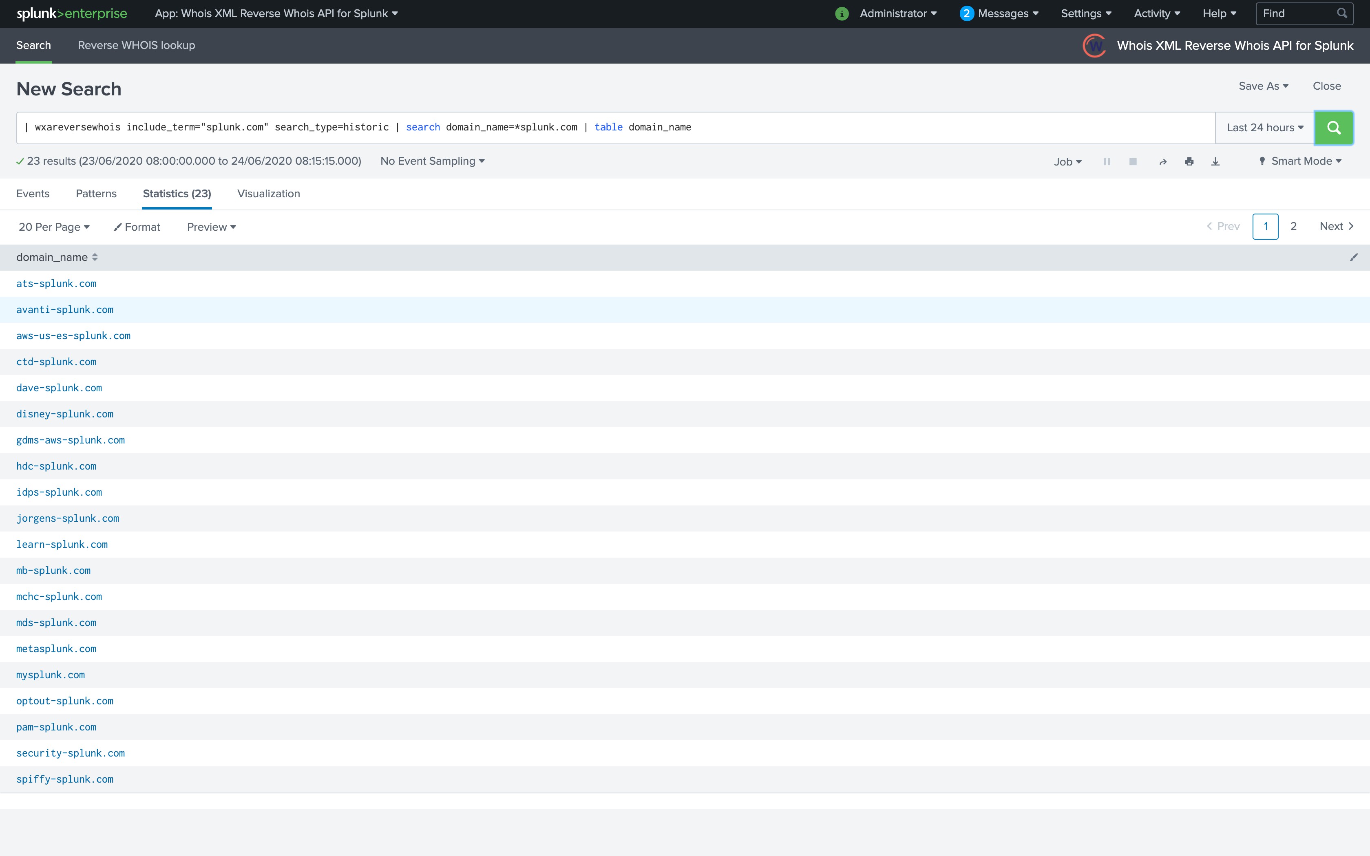Open the Administrator menu
Image resolution: width=1370 pixels, height=856 pixels.
898,13
